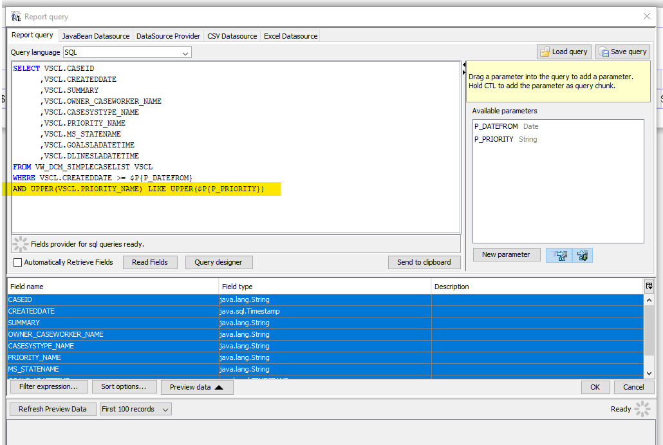Click the right-pointing split pane expand arrow
The width and height of the screenshot is (663, 445).
tap(464, 72)
